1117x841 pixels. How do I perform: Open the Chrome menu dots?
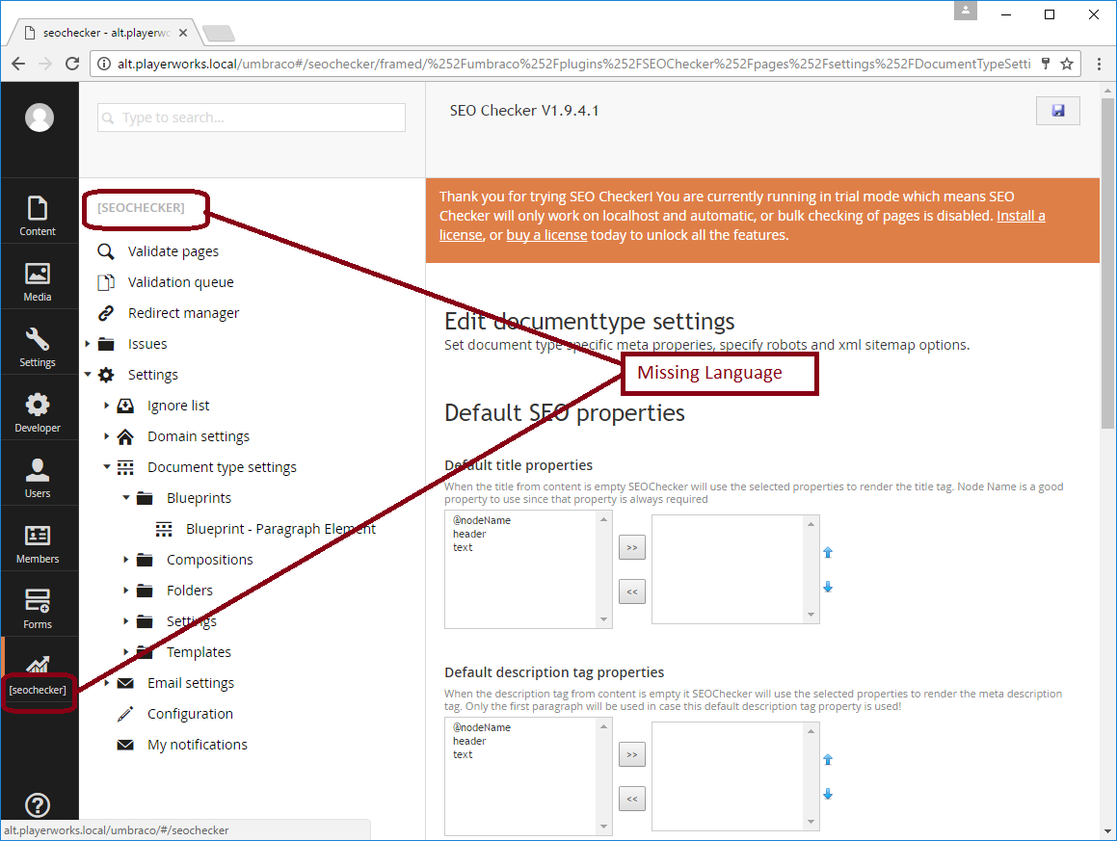point(1100,64)
